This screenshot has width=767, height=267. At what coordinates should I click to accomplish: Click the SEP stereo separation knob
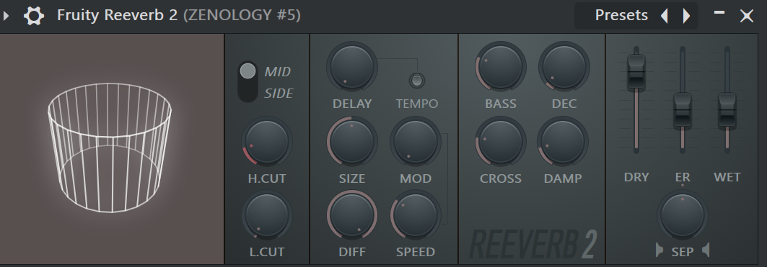click(x=682, y=215)
